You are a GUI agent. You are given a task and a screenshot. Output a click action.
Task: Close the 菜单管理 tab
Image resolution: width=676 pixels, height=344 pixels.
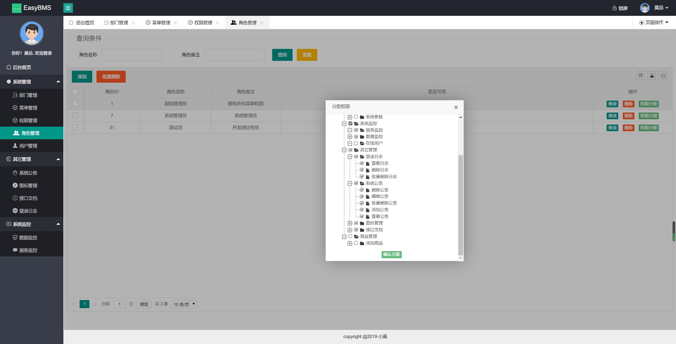(175, 23)
